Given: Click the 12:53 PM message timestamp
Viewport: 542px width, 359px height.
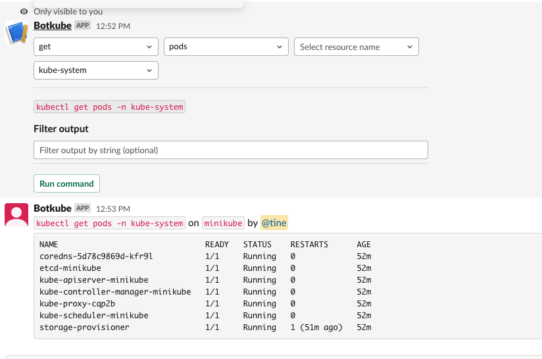Looking at the screenshot, I should click(x=113, y=209).
